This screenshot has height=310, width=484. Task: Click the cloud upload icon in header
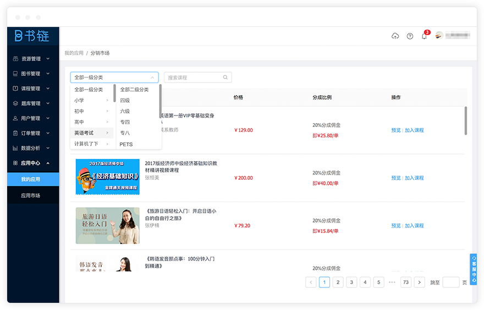click(395, 36)
